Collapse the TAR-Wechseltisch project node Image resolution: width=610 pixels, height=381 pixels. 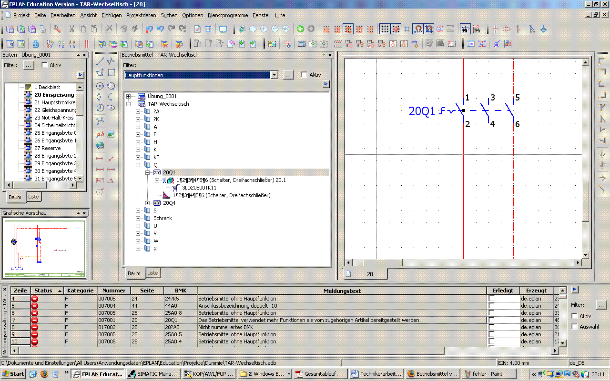129,104
